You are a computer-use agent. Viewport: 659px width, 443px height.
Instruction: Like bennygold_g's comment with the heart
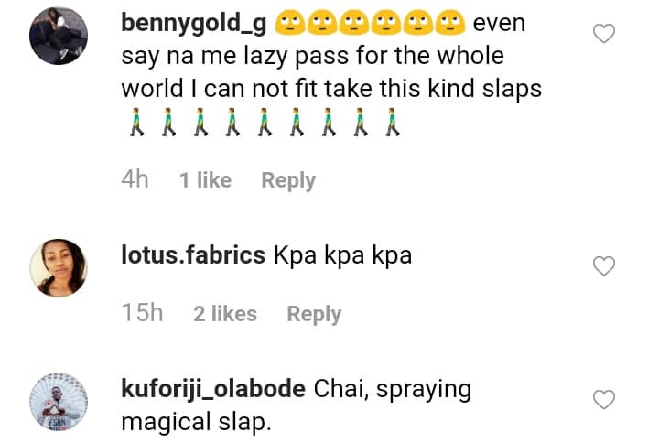(x=604, y=35)
